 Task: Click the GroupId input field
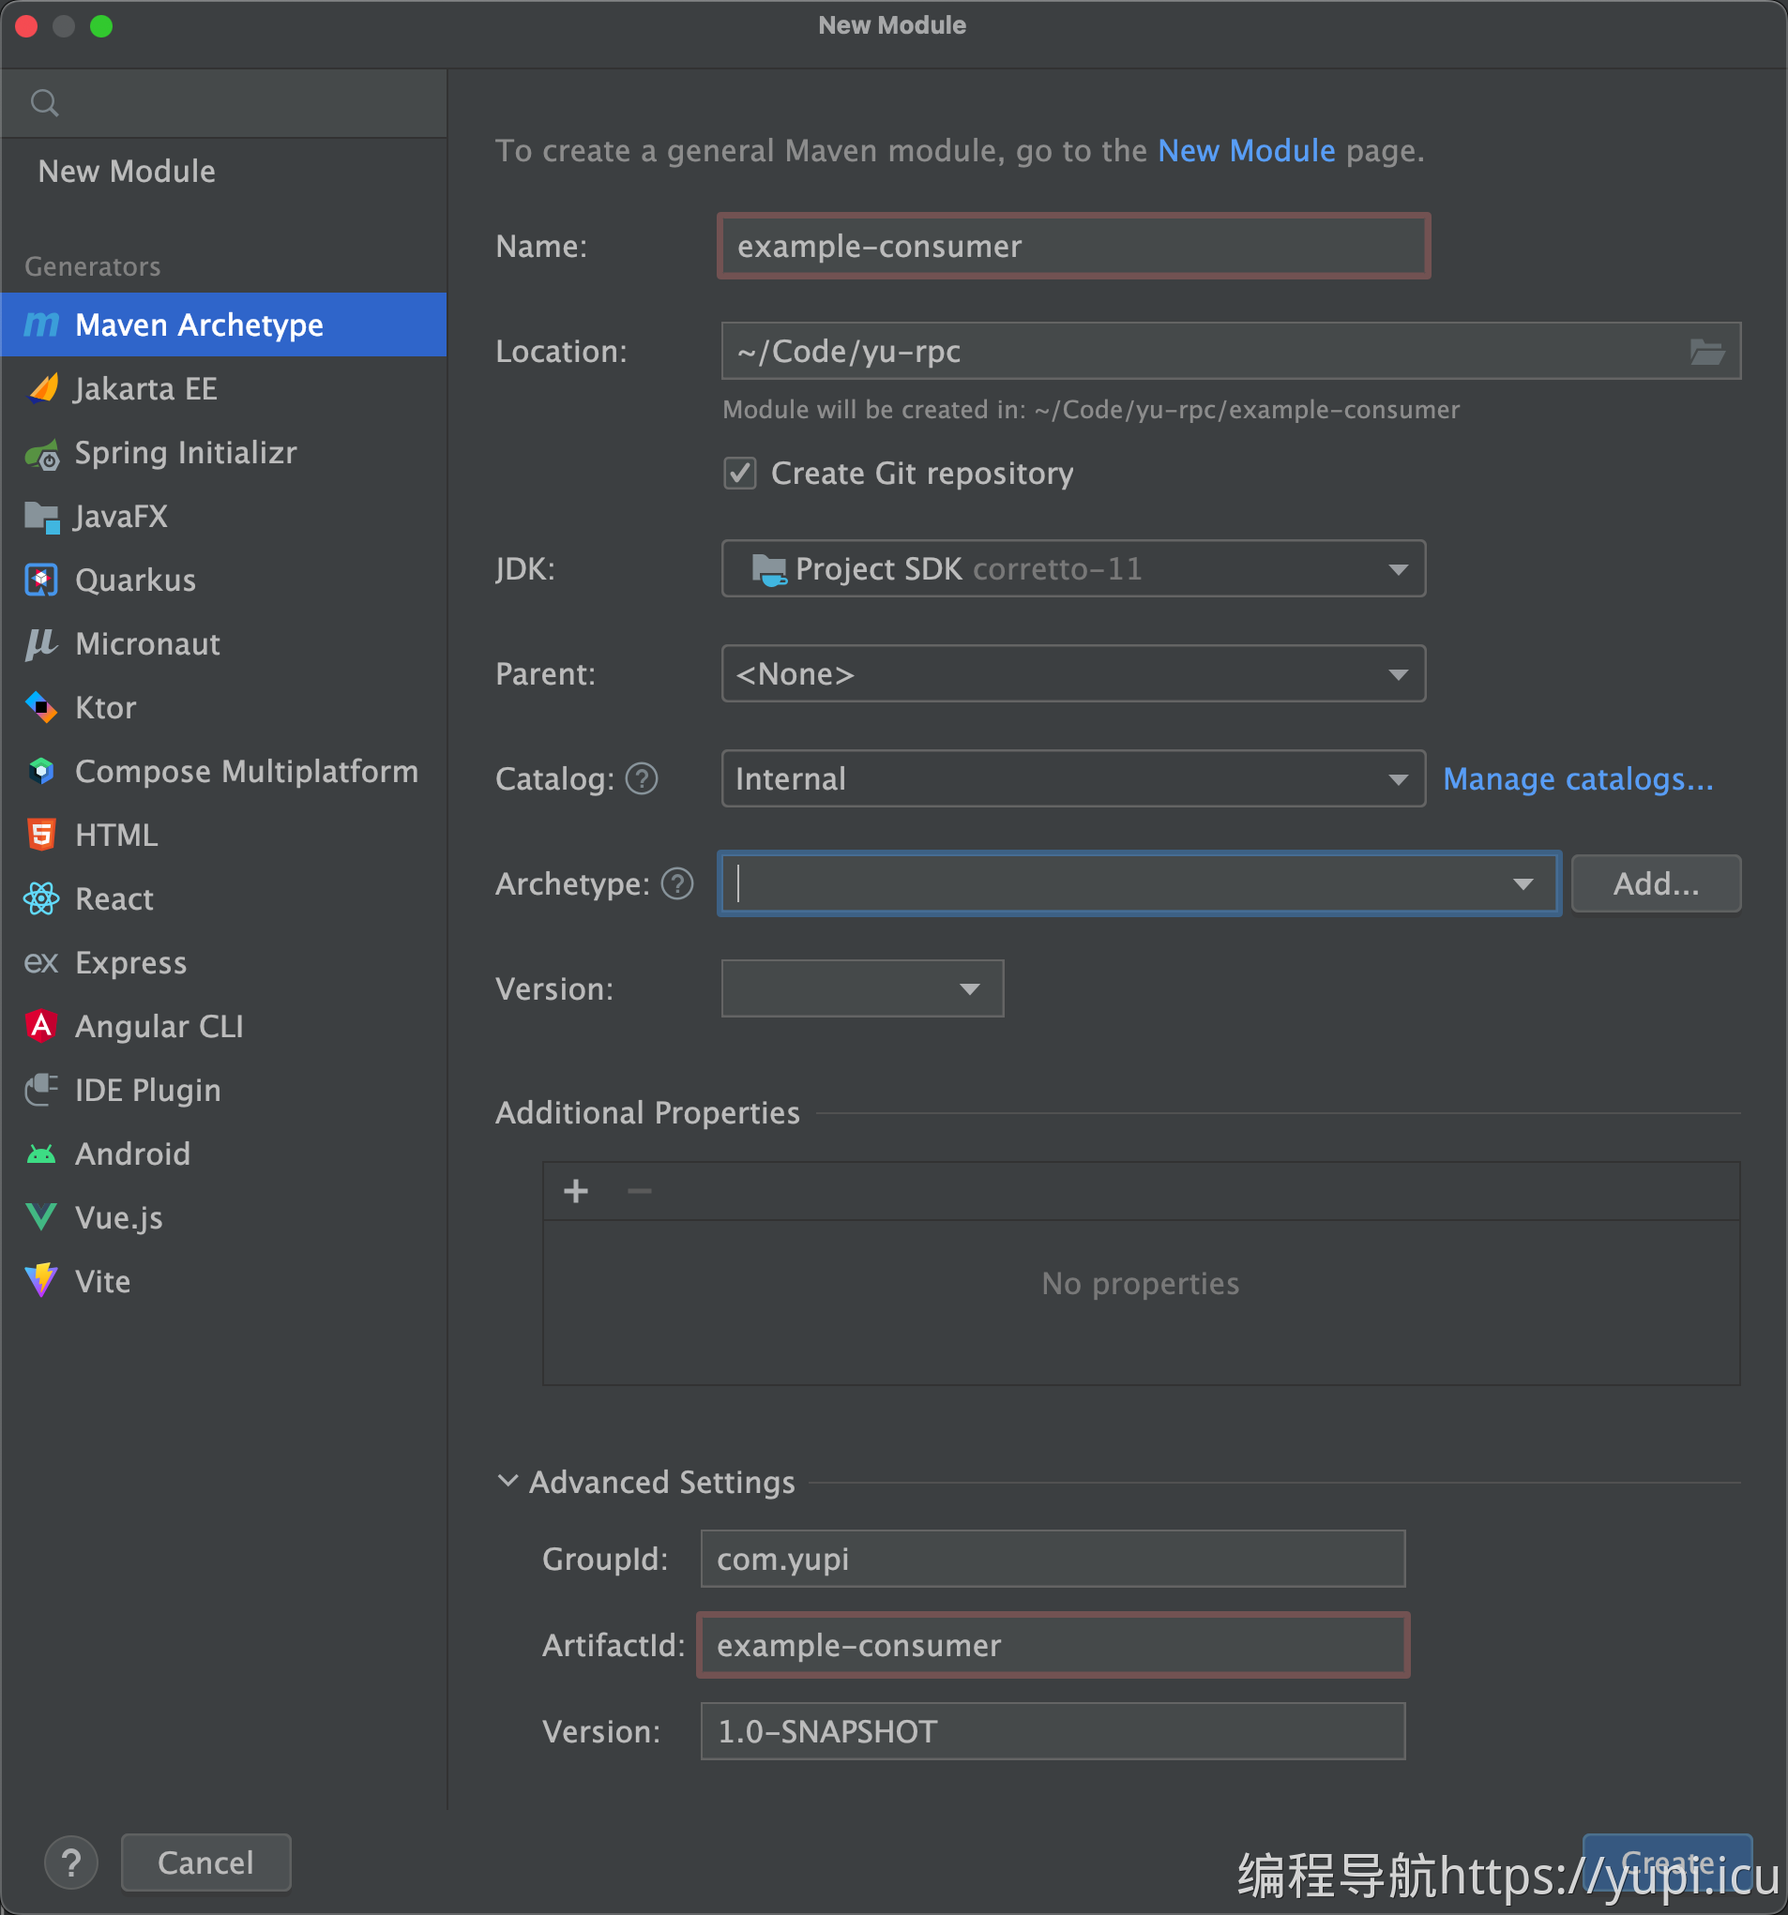coord(1052,1559)
